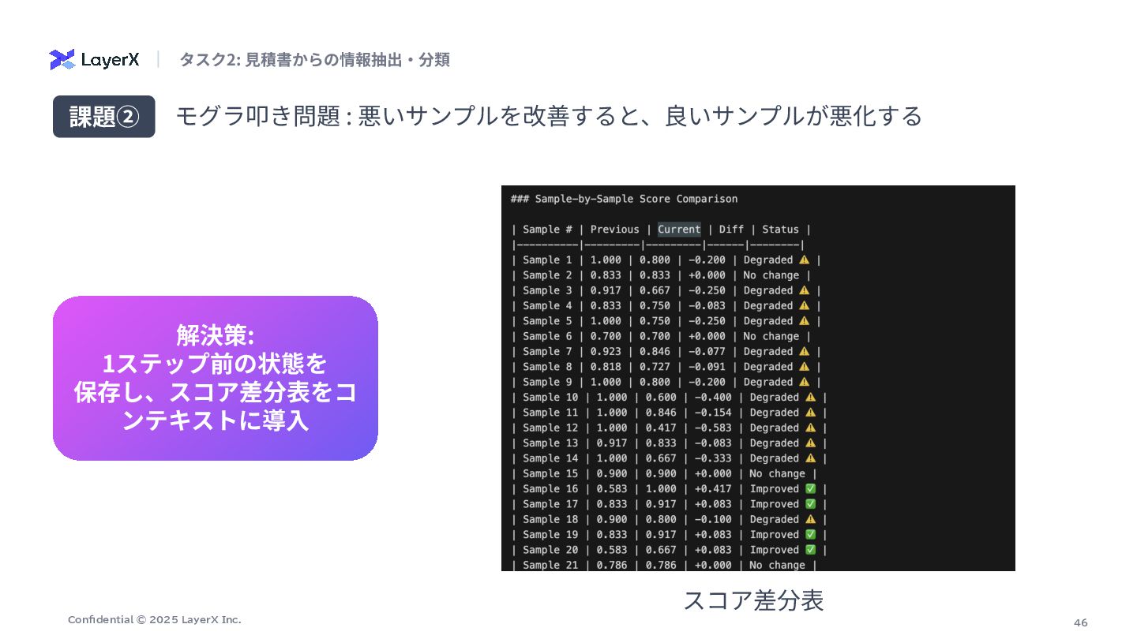Image resolution: width=1137 pixels, height=639 pixels.
Task: Click the 'Previous' column header
Action: click(x=614, y=230)
